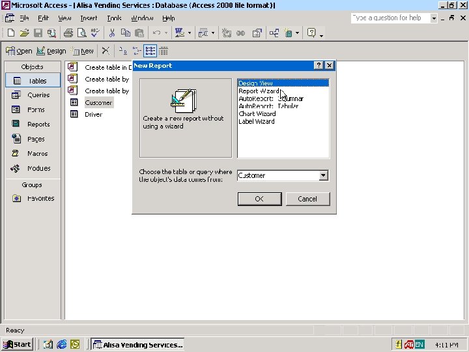Click Cancel in New Report dialog

[307, 199]
